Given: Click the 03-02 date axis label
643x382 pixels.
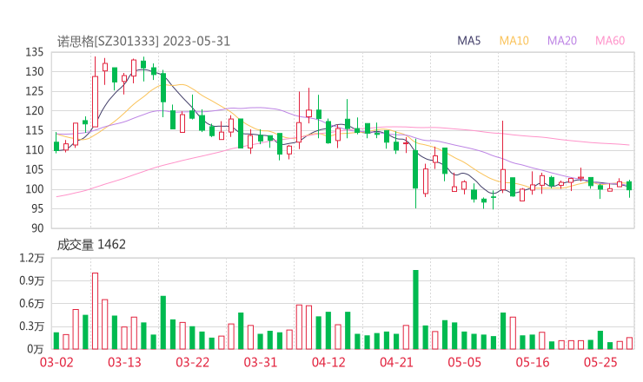Looking at the screenshot, I should [x=56, y=362].
